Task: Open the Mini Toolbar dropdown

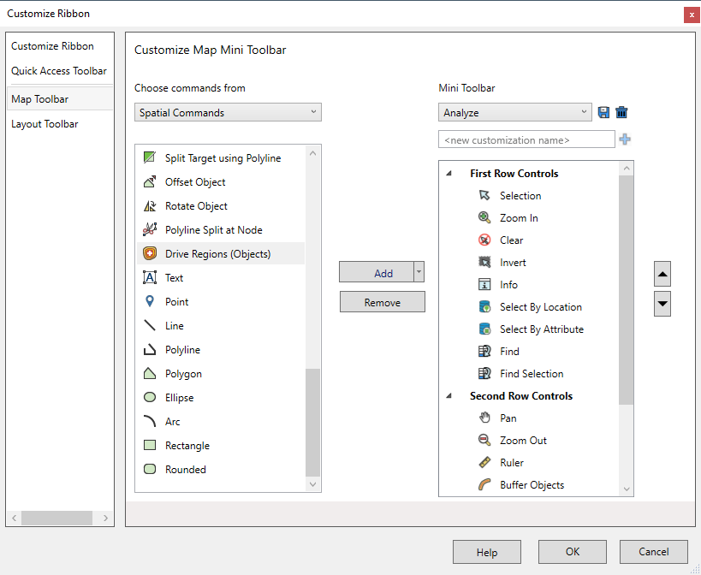Action: point(514,112)
